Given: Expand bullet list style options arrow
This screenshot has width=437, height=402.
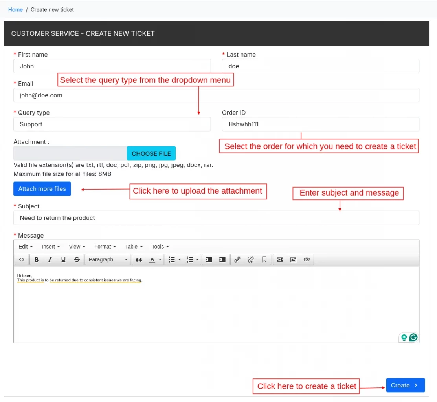Looking at the screenshot, I should pos(180,260).
